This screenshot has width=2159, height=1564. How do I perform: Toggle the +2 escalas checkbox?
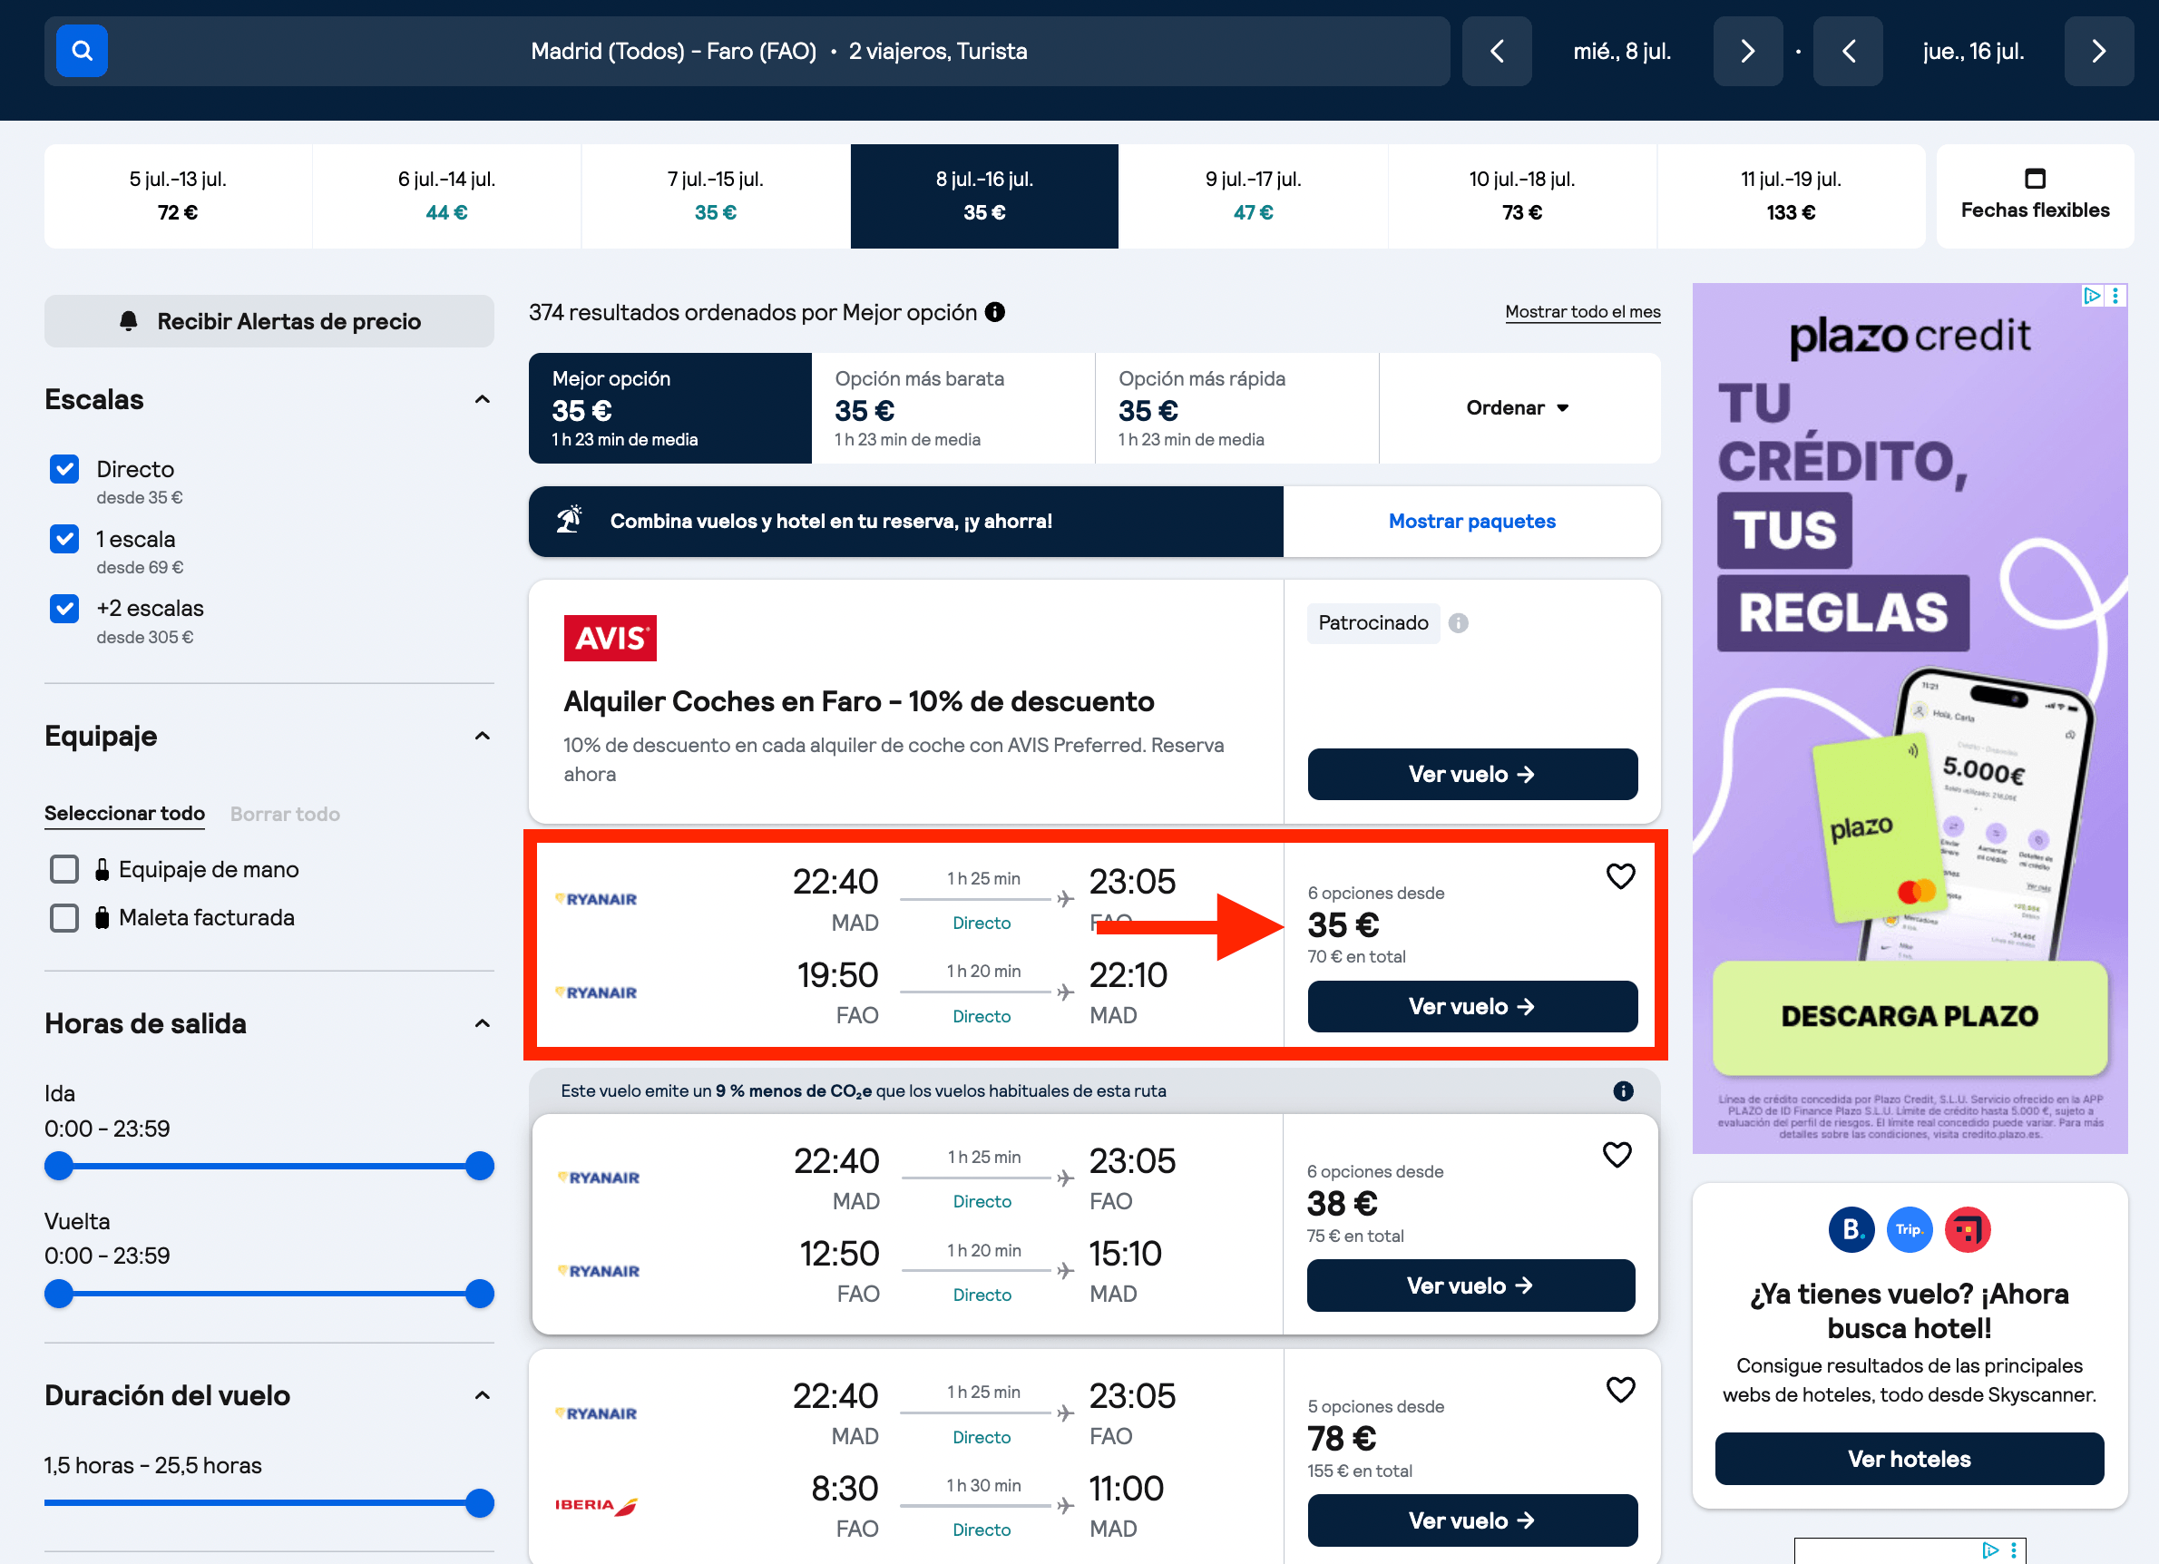pyautogui.click(x=63, y=609)
